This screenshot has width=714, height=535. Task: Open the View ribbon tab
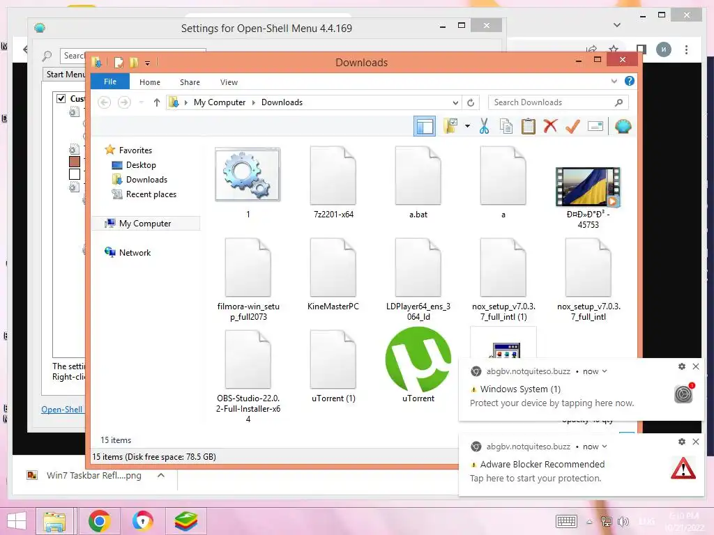coord(229,82)
